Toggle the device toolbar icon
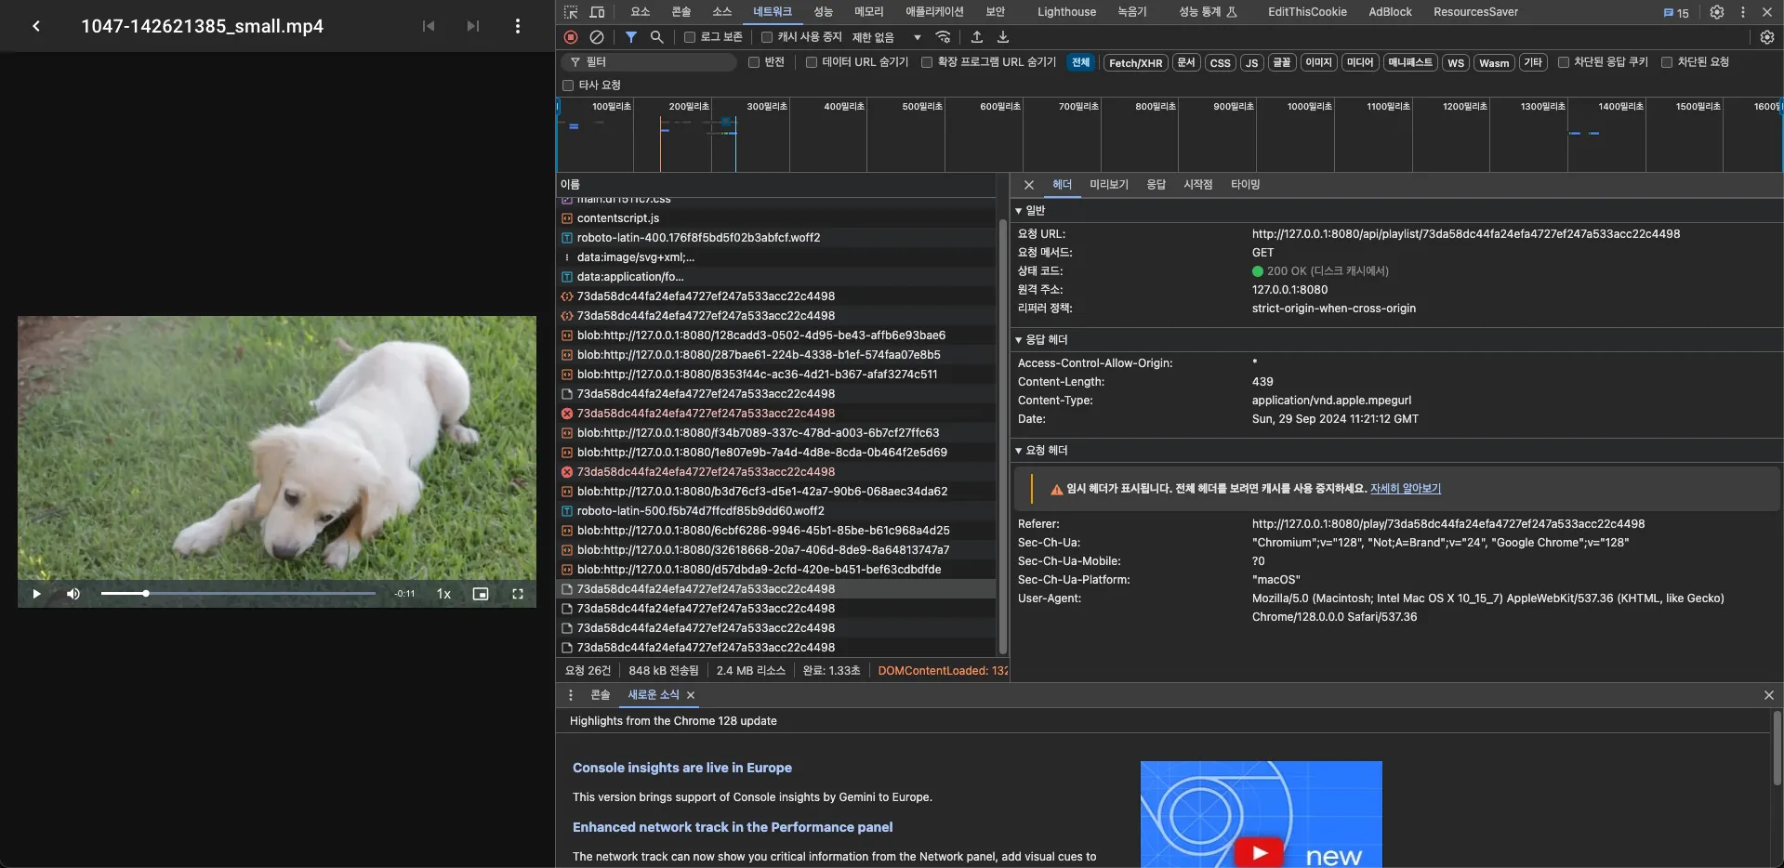The height and width of the screenshot is (868, 1784). click(x=597, y=12)
